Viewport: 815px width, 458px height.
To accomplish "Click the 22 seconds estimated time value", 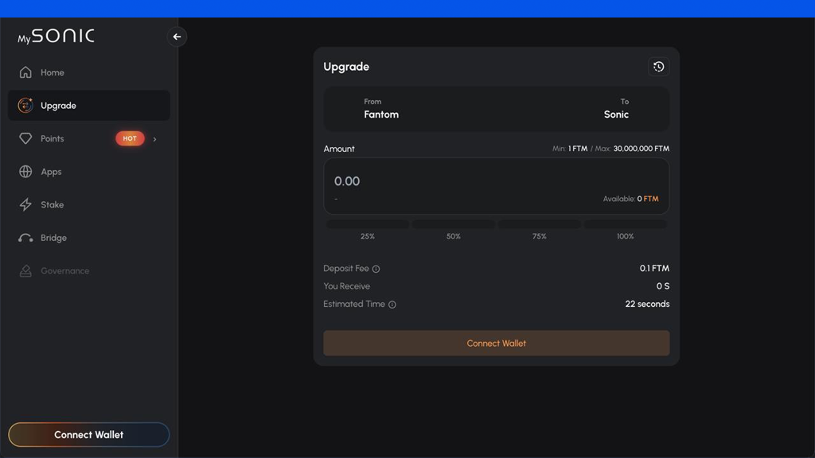I will 647,304.
